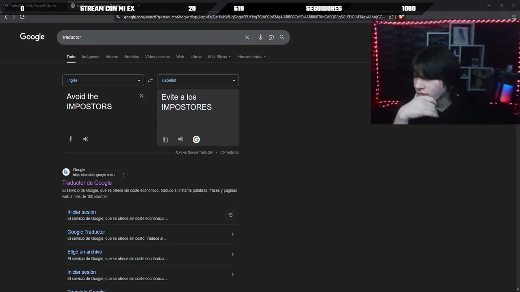Open the three-dot menu of the Google result
520x292 pixels.
pos(123,175)
